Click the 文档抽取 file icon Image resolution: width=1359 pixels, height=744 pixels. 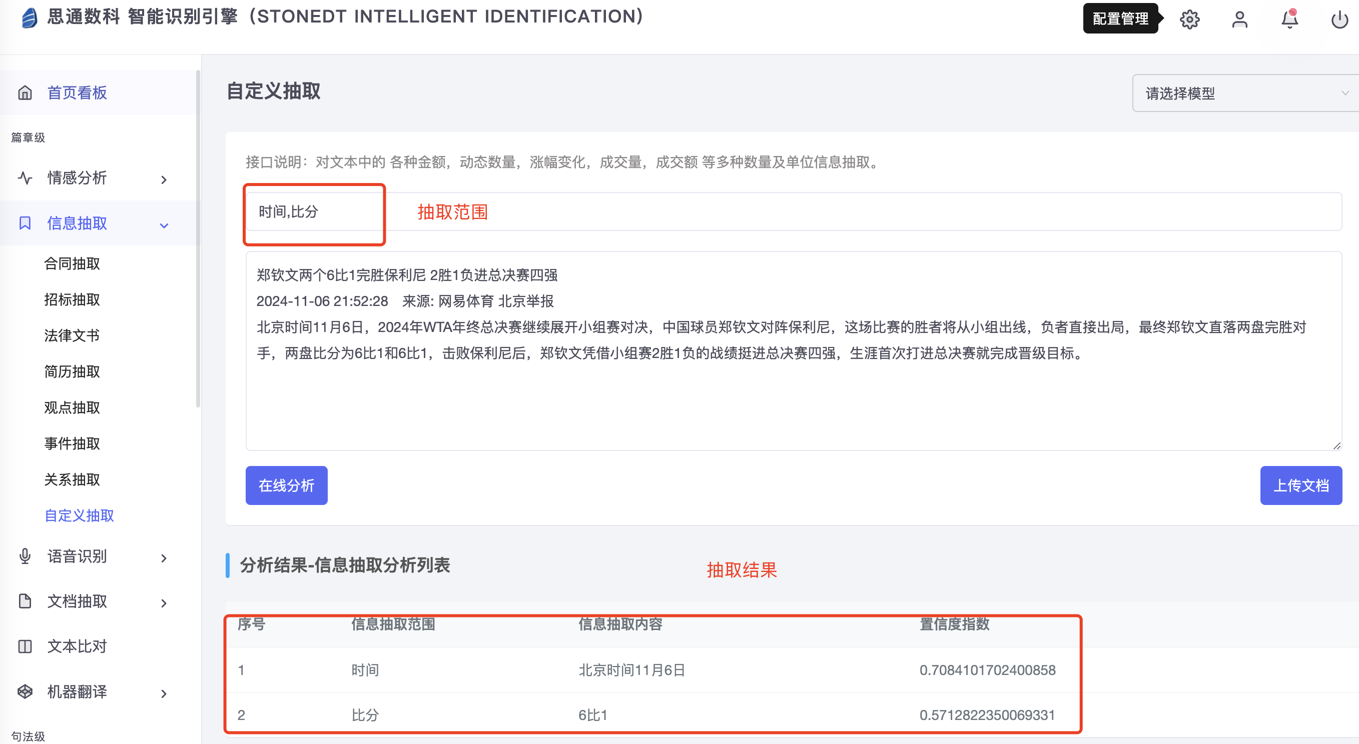tap(25, 601)
